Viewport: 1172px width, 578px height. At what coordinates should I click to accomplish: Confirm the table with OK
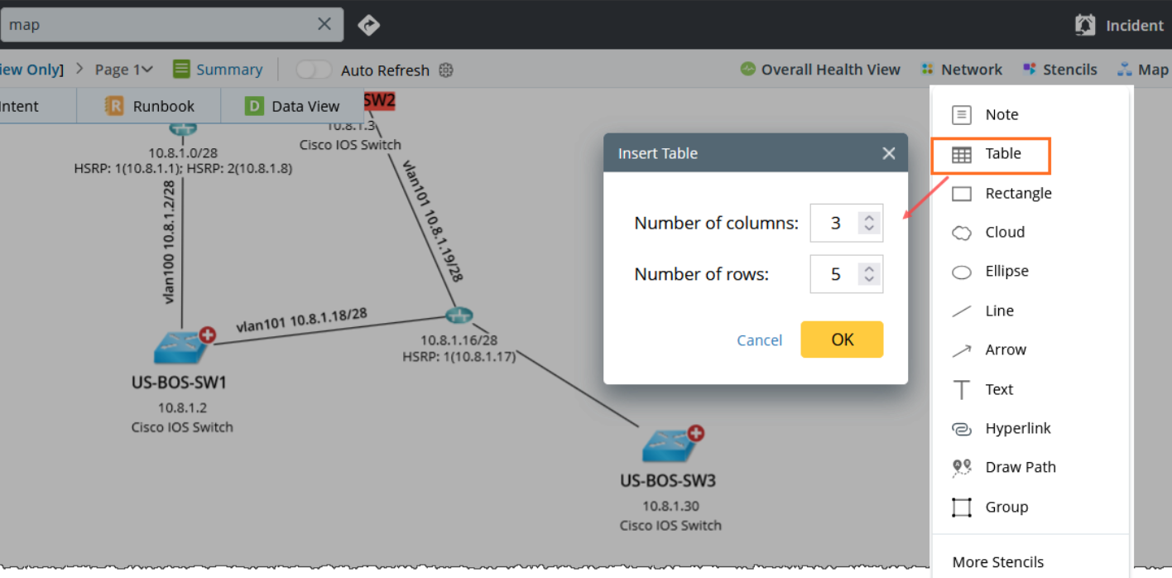pyautogui.click(x=842, y=340)
